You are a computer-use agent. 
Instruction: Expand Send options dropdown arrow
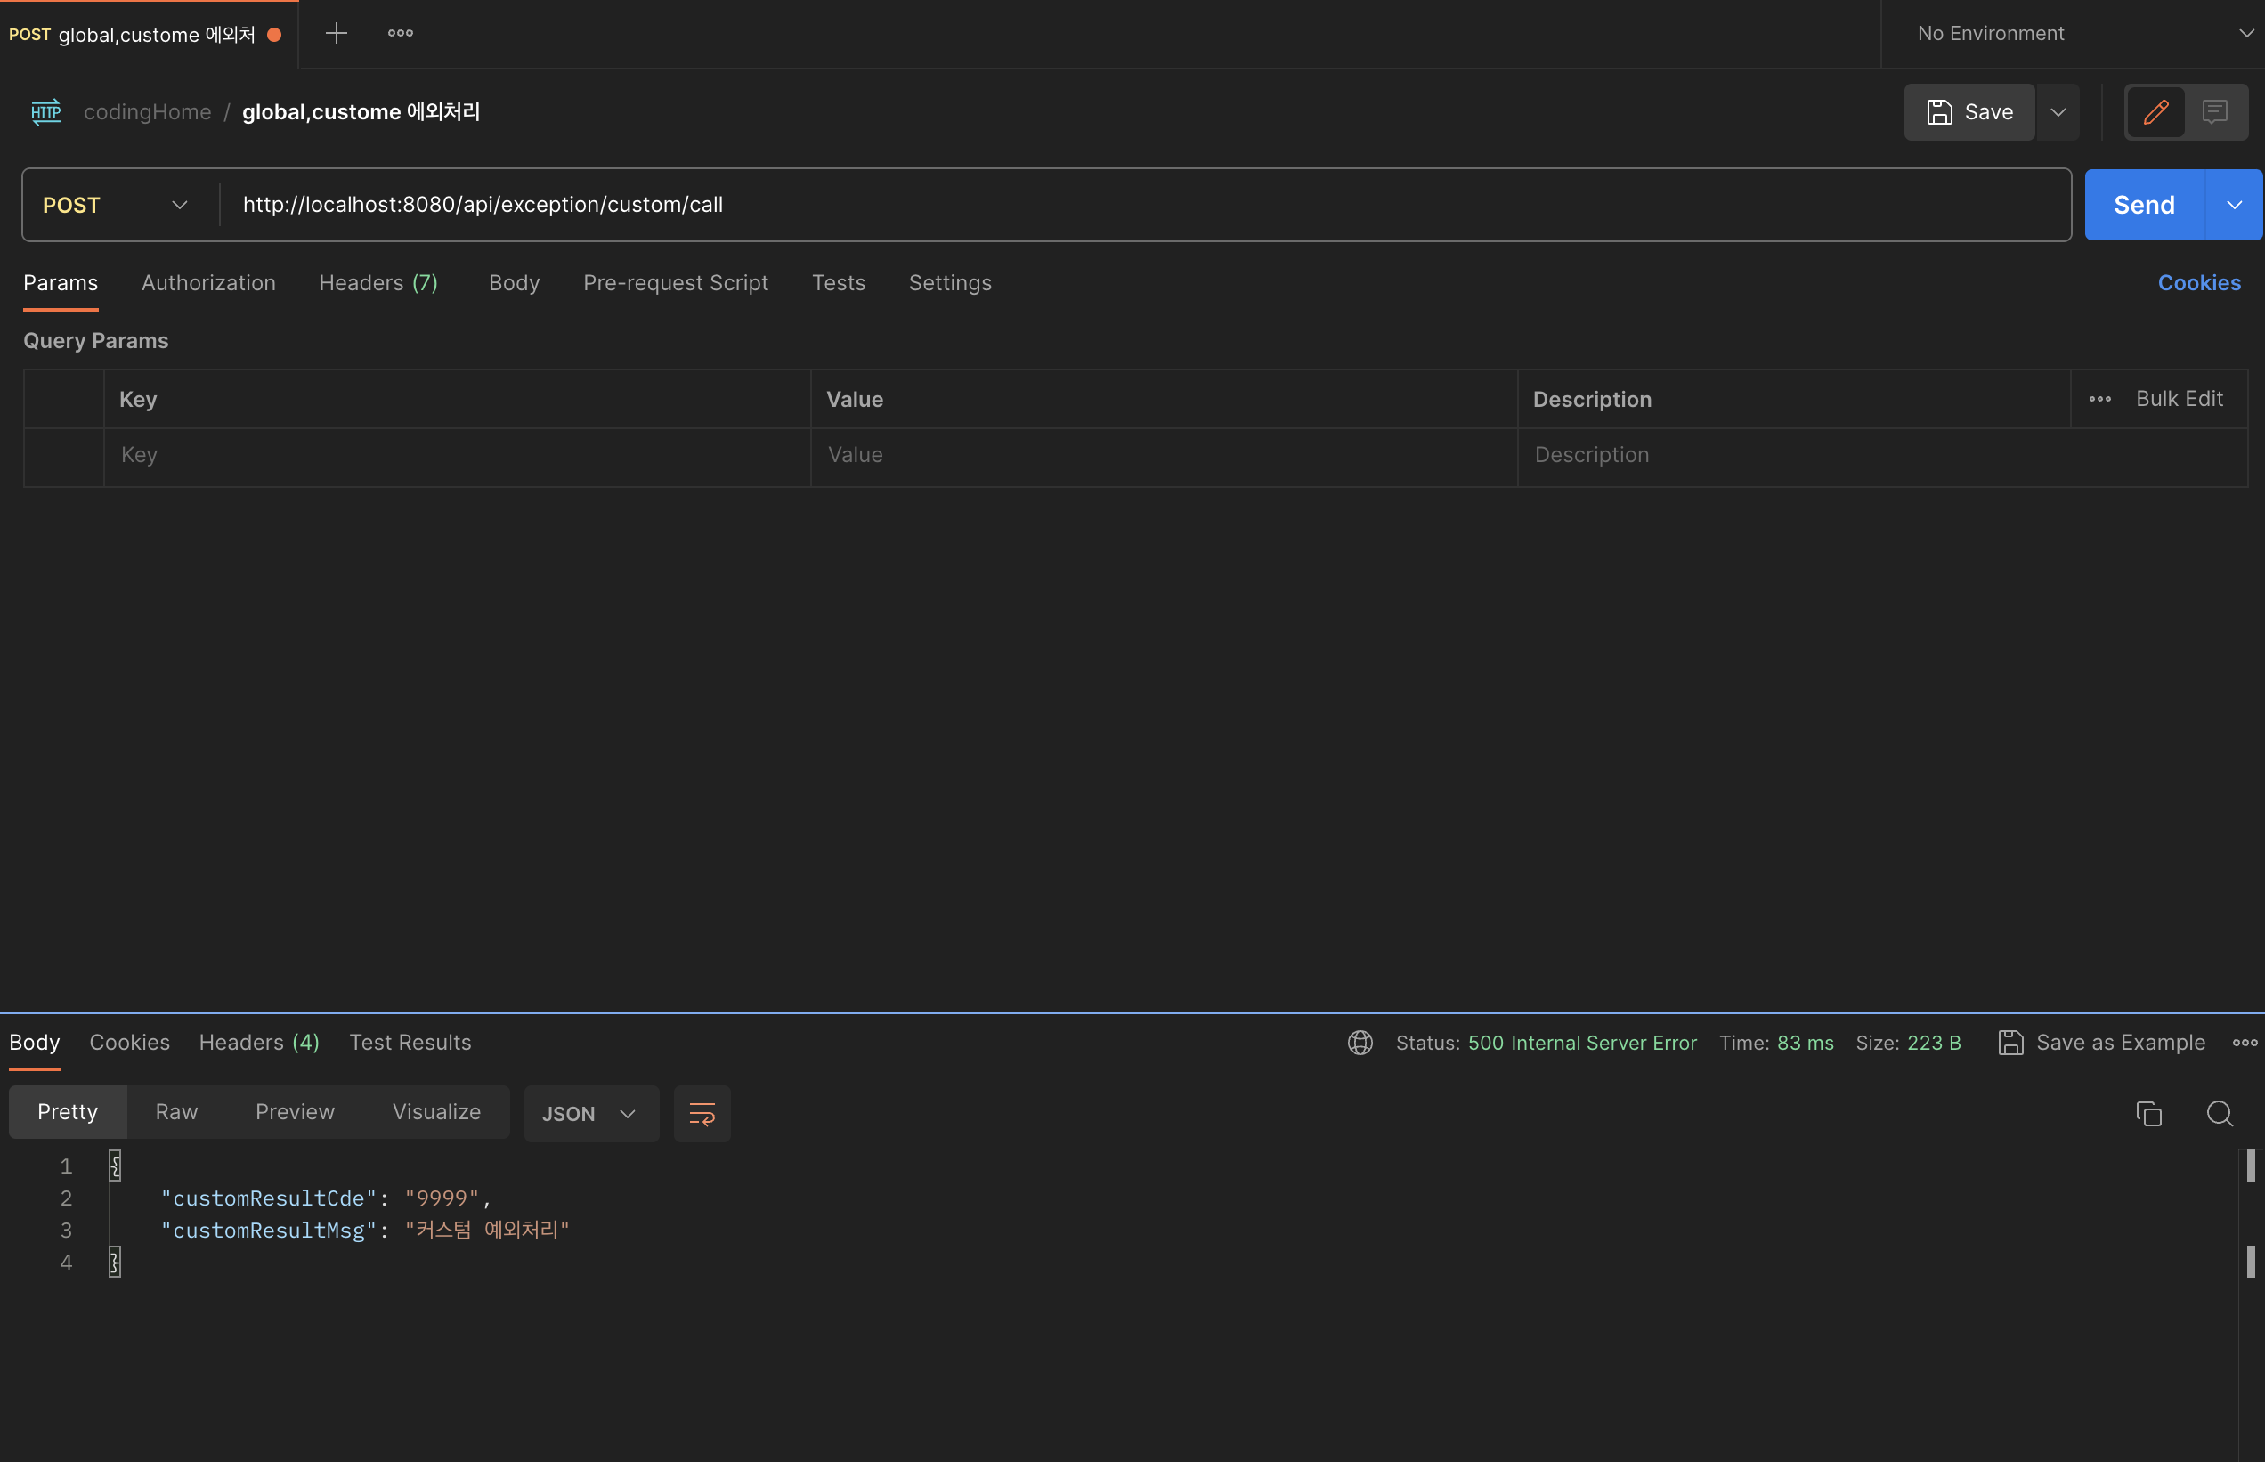click(2234, 205)
